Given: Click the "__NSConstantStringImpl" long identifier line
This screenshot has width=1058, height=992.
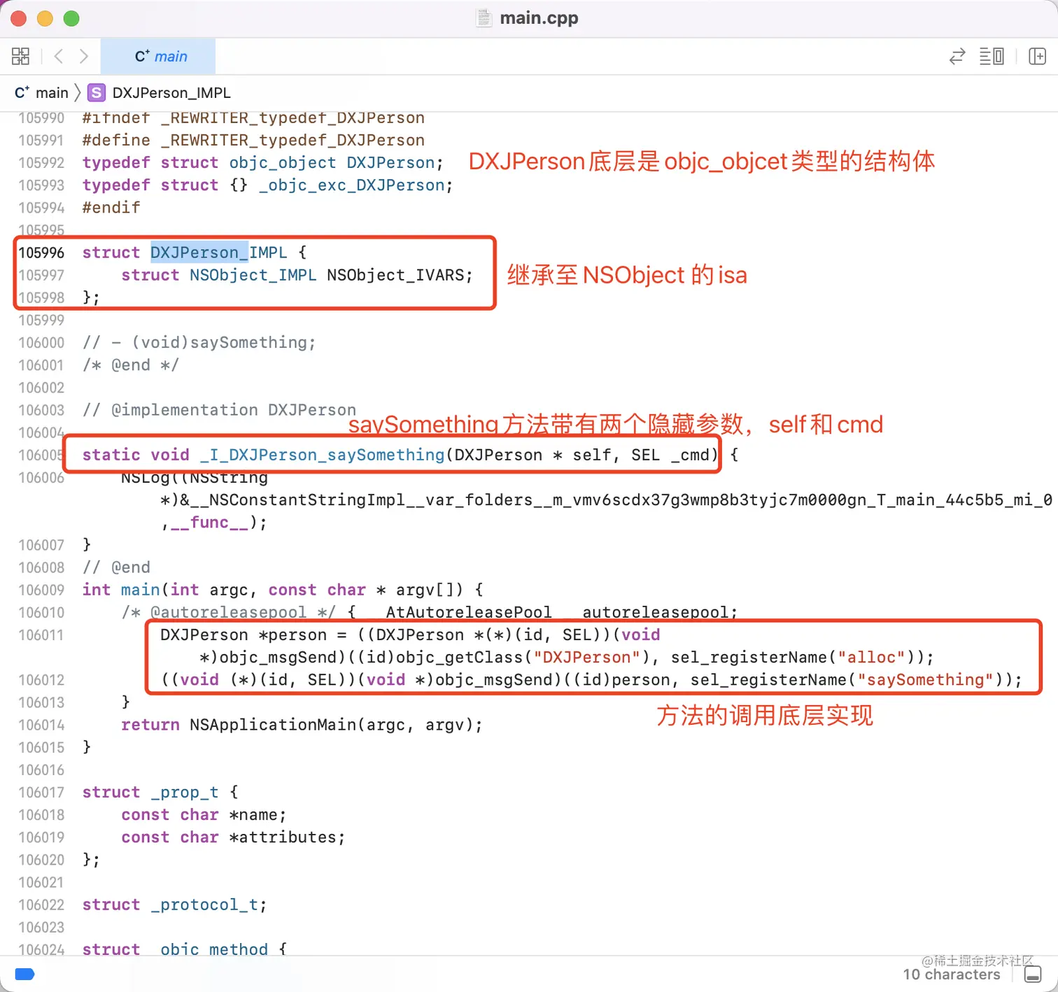Looking at the screenshot, I should pyautogui.click(x=606, y=499).
